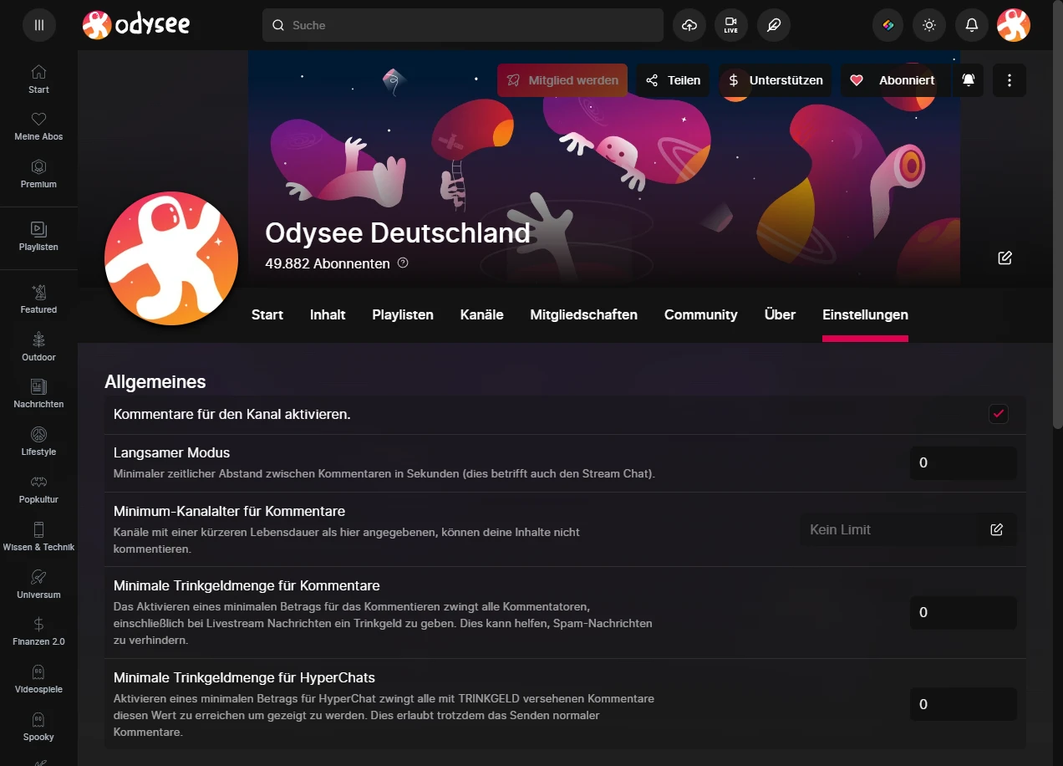Uncheck Kommentare für den Kanal aktivieren
Screen dimensions: 1063x766
point(998,414)
